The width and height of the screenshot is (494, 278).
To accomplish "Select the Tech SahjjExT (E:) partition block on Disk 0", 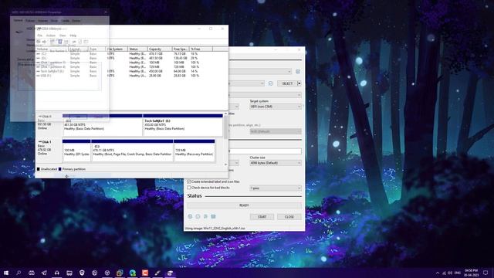I will (x=183, y=125).
